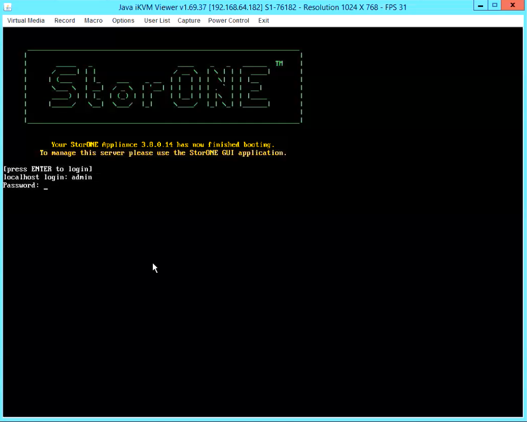Click the Java icon in title bar
This screenshot has height=422, width=527.
(x=7, y=7)
